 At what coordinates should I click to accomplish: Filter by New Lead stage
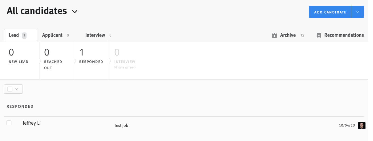coord(18,57)
